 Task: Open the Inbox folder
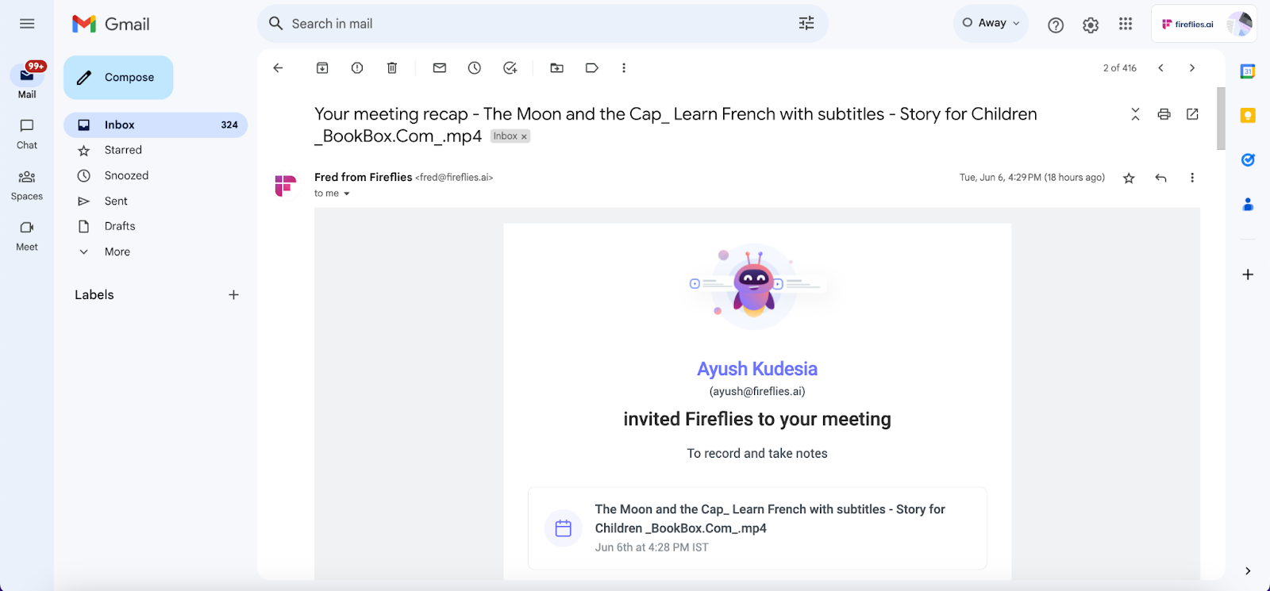pyautogui.click(x=156, y=125)
